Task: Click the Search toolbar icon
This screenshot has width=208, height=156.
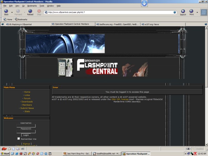Action: [x=183, y=12]
